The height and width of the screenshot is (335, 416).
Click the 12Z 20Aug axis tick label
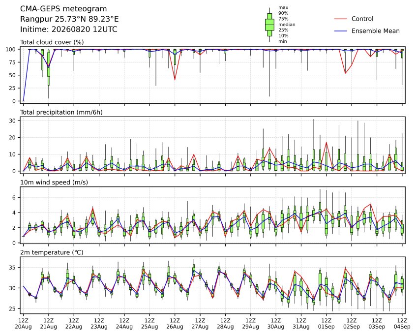click(23, 324)
